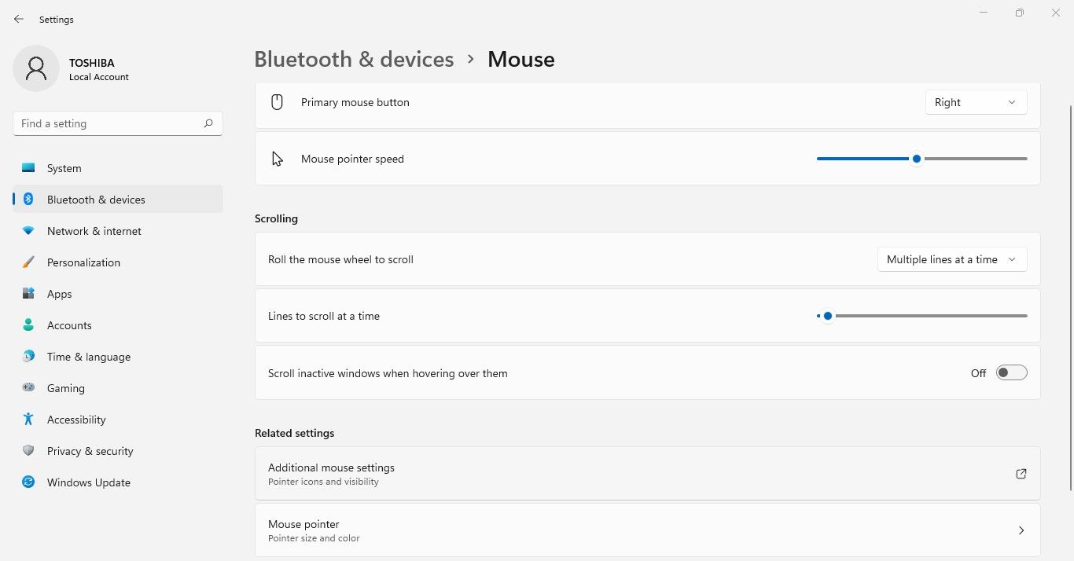Open Additional mouse settings via external-link icon

point(1021,473)
